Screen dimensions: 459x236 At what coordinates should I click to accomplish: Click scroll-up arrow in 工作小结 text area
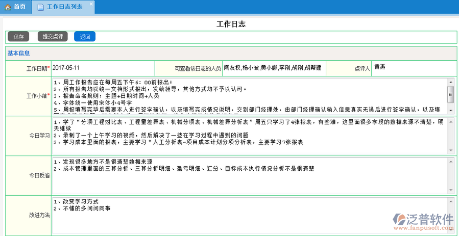[450, 82]
